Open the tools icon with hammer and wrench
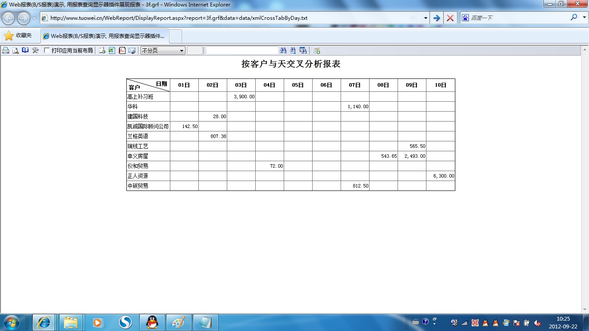The height and width of the screenshot is (331, 589). (x=35, y=50)
